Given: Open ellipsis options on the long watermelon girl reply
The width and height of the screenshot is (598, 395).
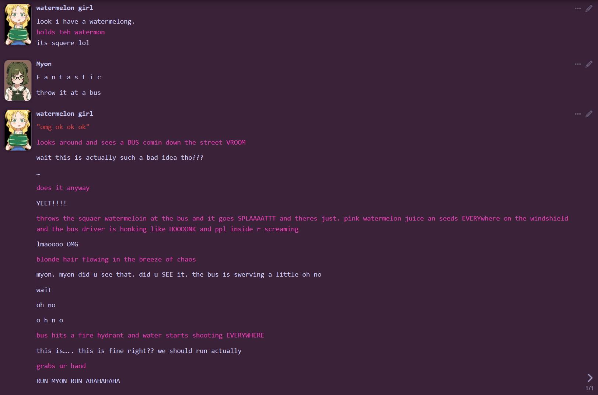Looking at the screenshot, I should (577, 114).
